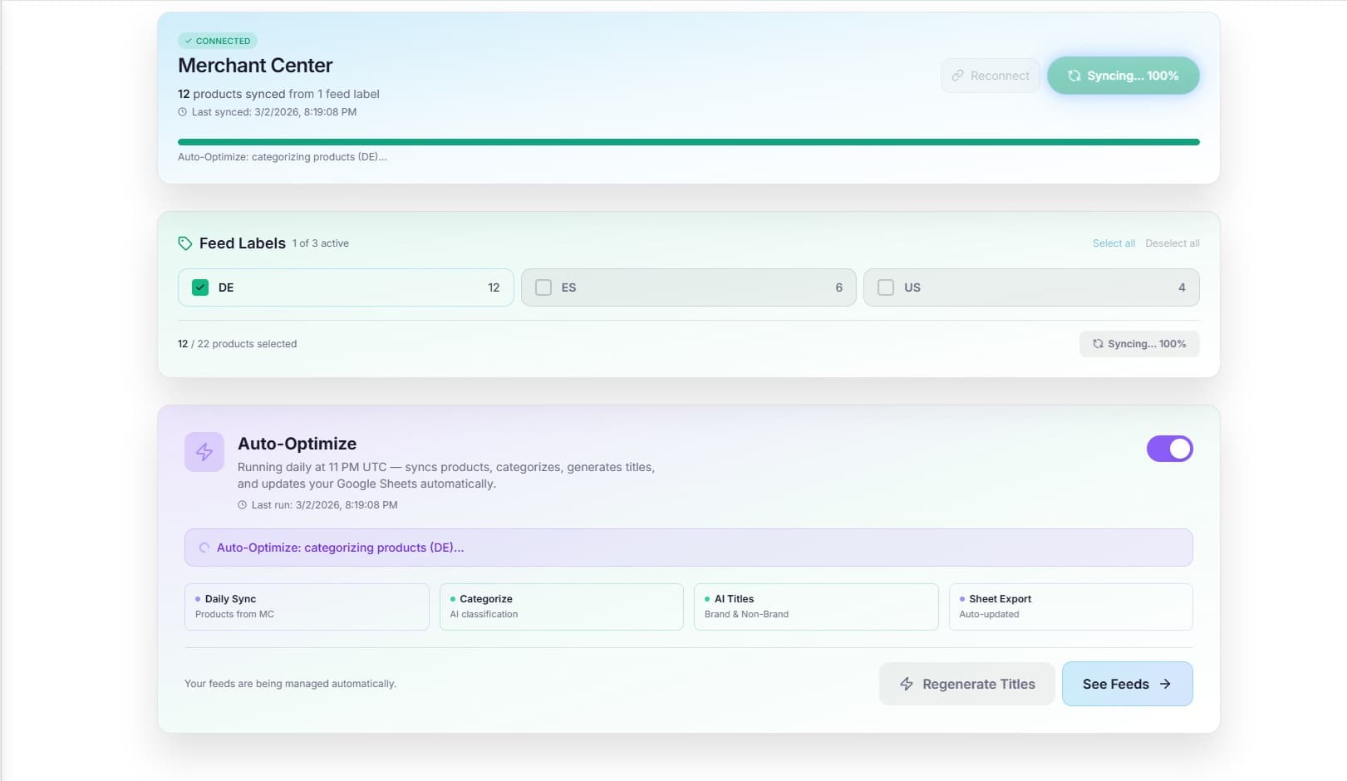The width and height of the screenshot is (1347, 781).
Task: Click the green sync progress bar
Action: click(x=688, y=141)
